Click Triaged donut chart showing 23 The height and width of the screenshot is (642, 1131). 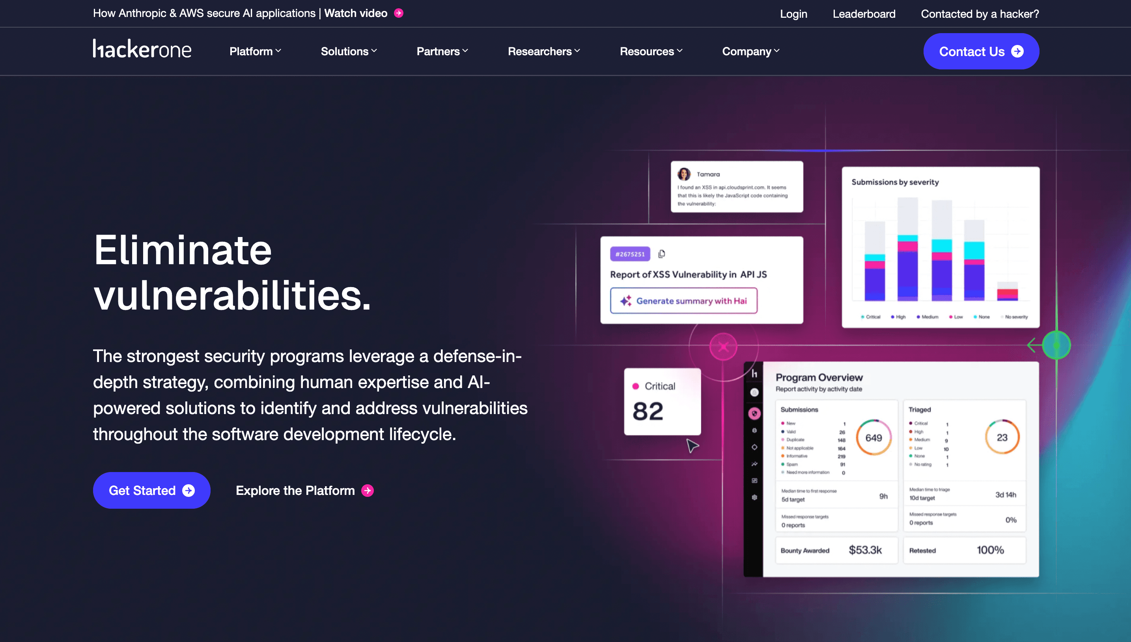coord(1002,437)
